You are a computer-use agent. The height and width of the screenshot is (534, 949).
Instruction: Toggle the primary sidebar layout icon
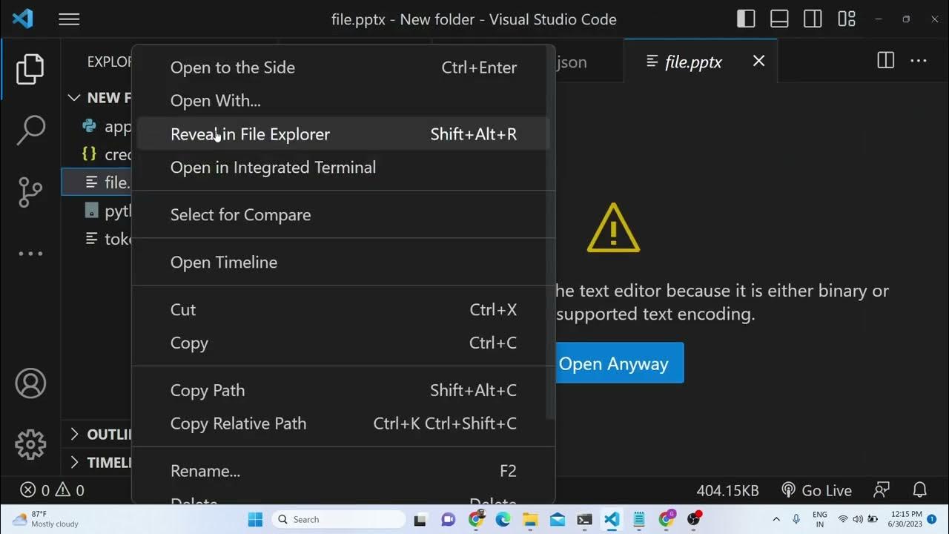pyautogui.click(x=746, y=19)
